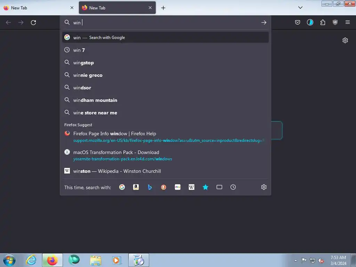Search this time with eBay icon
Viewport: 356px width, 267px height.
pos(178,187)
